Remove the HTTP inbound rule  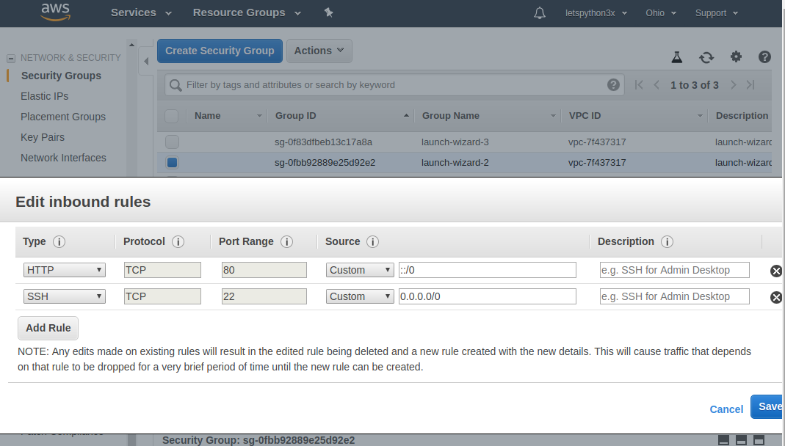775,271
